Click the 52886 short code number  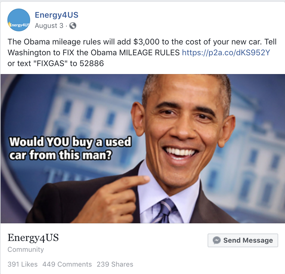(92, 64)
